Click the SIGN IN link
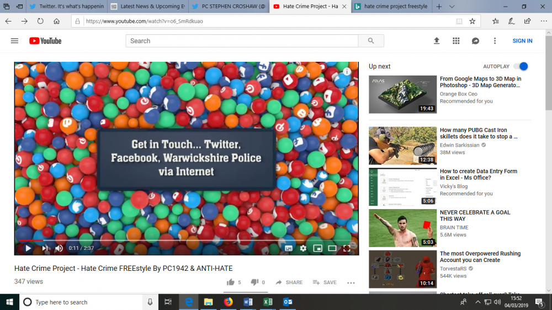Viewport: 552px width, 310px height. pyautogui.click(x=522, y=41)
